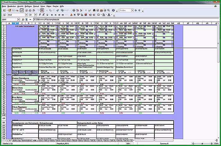Screen dimensions: 221x146
Task: Click the Sum sigma icon
Action: tap(27, 19)
